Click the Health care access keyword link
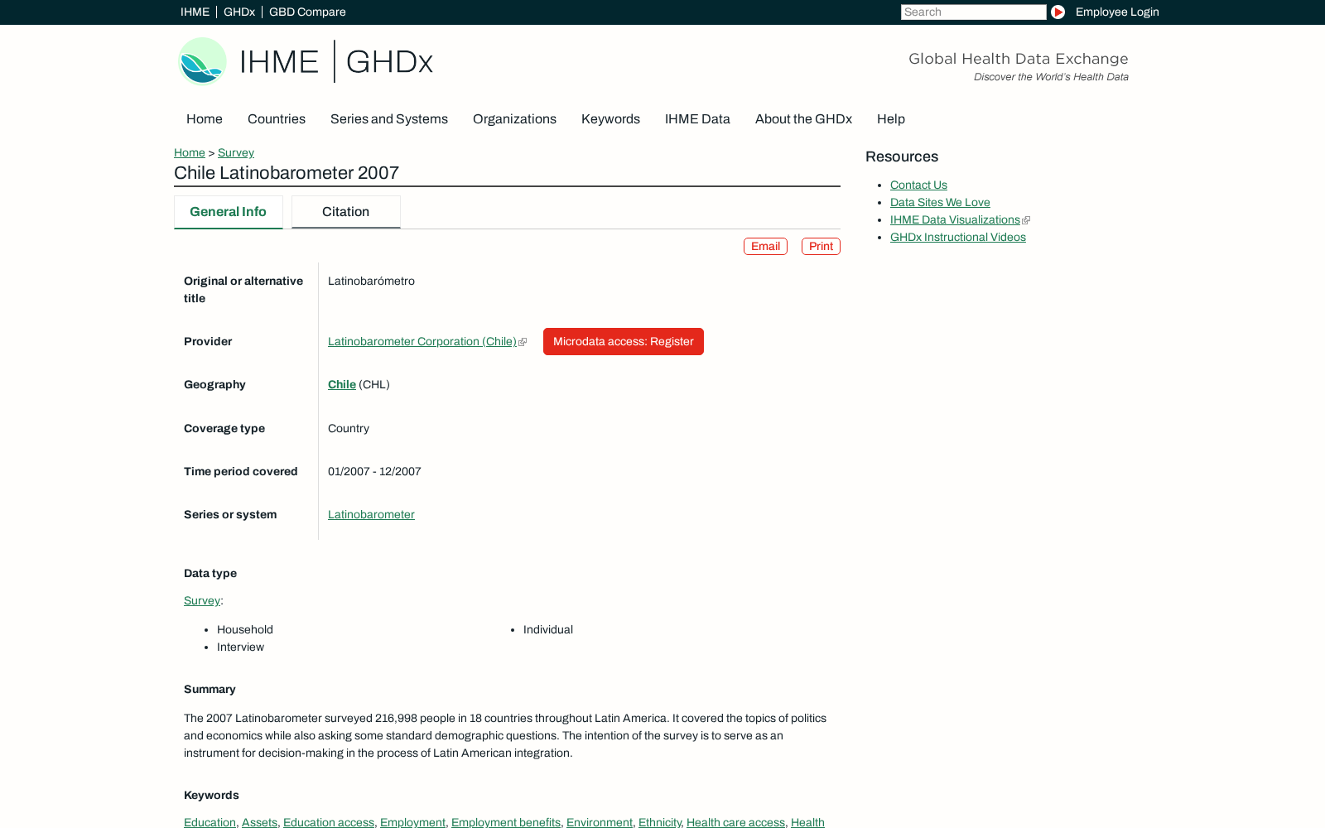 [735, 822]
